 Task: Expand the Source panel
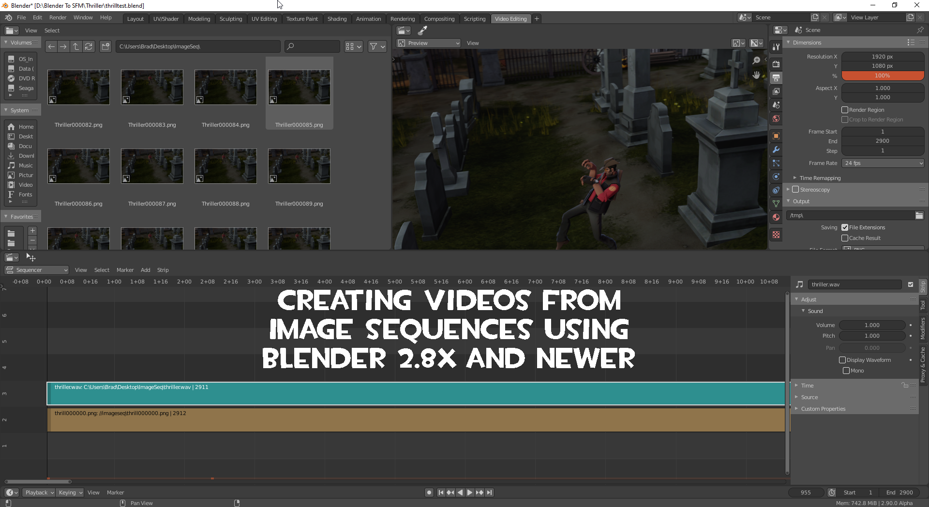coord(809,397)
